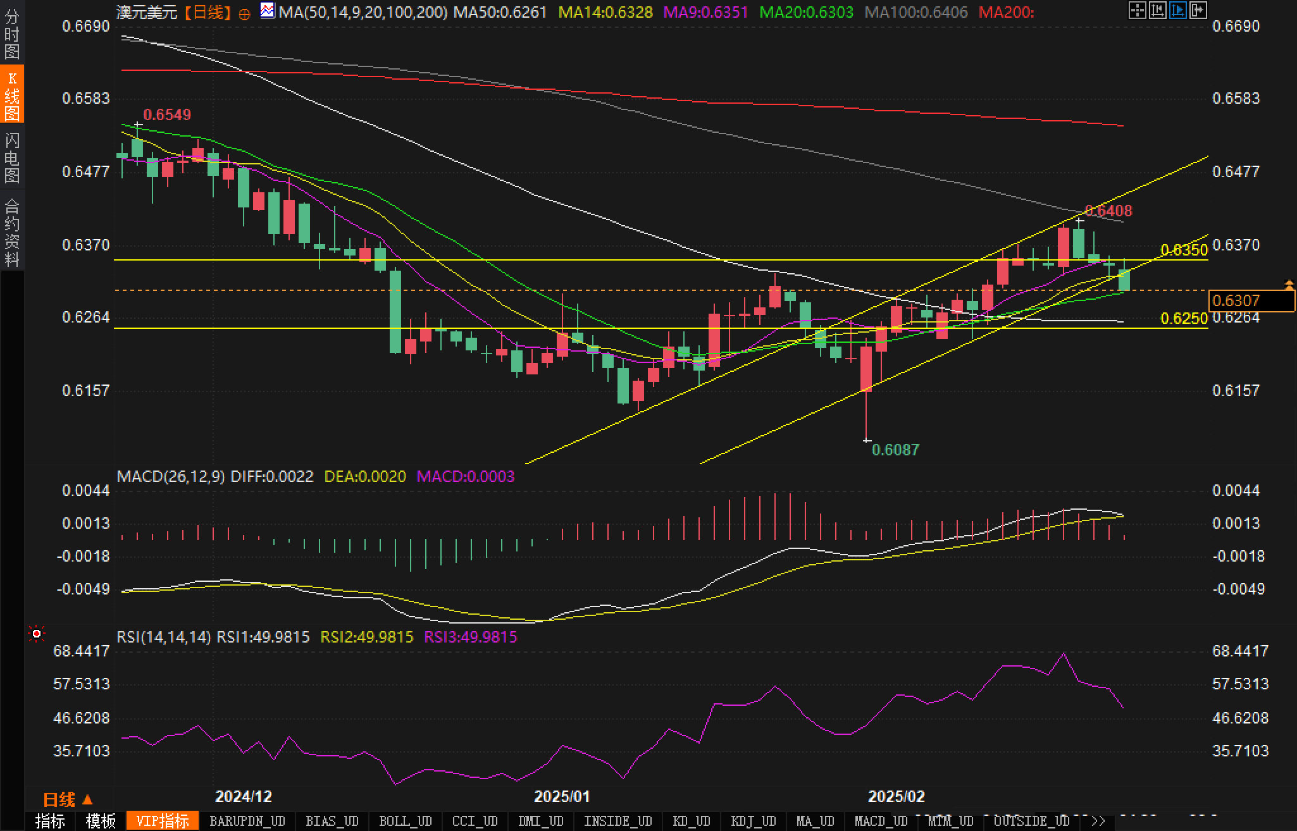Image resolution: width=1297 pixels, height=831 pixels.
Task: Click the scroll-to-chart-start axis icon
Action: [1157, 10]
